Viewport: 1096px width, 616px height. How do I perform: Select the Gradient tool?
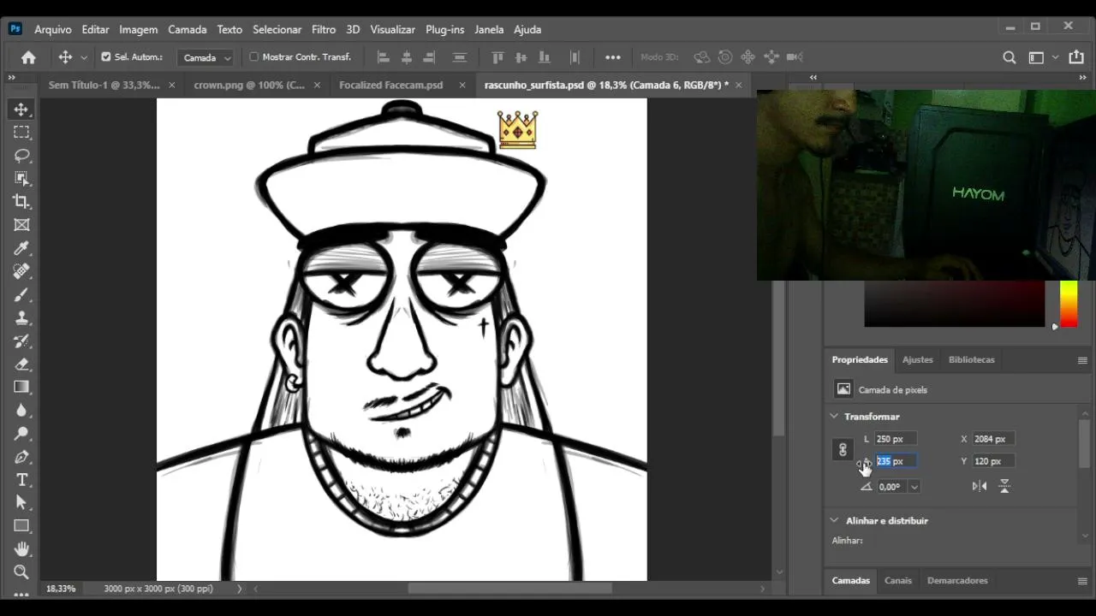pos(21,387)
